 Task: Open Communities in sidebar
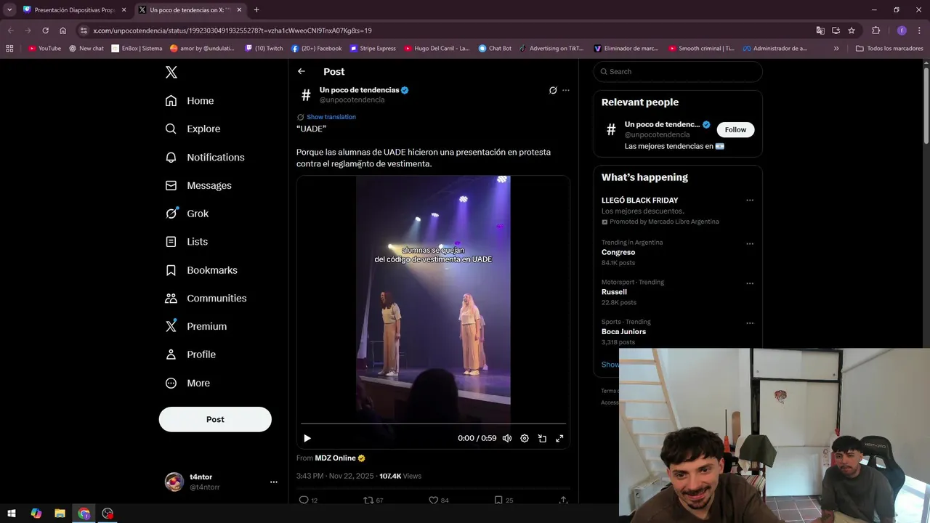tap(206, 299)
